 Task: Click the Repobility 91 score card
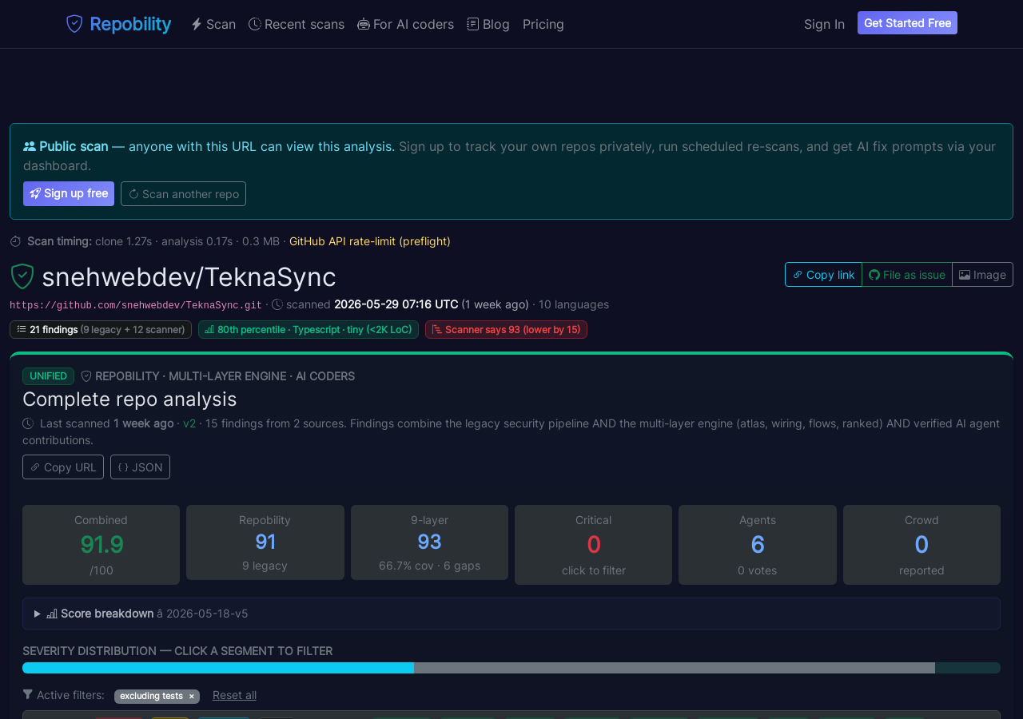click(265, 542)
